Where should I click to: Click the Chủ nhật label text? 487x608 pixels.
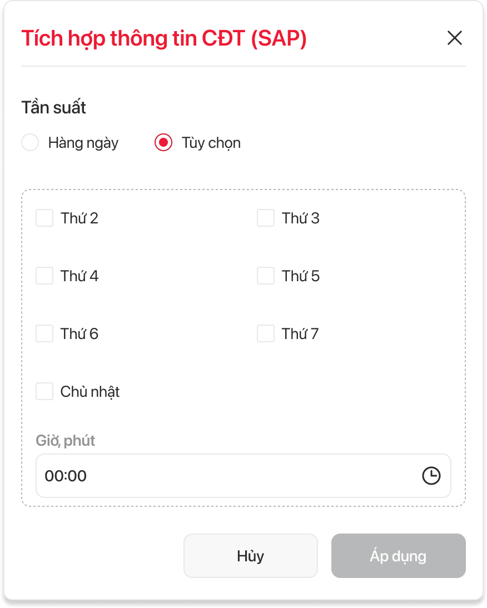pos(90,392)
